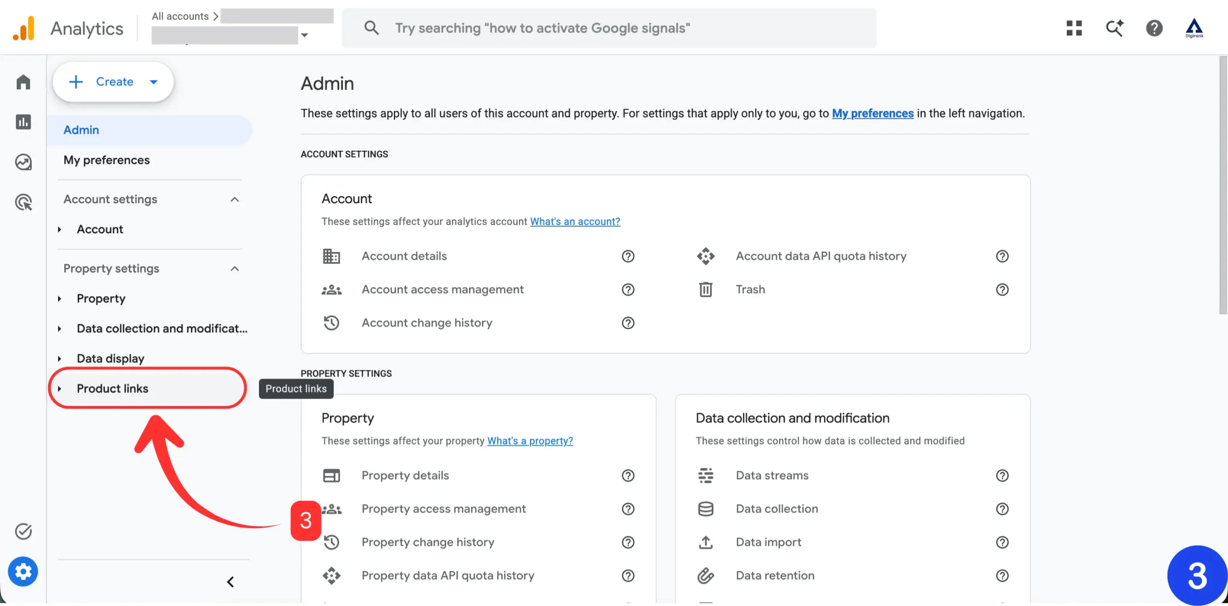The image size is (1228, 606).
Task: Select Admin in the side menu
Action: click(150, 130)
